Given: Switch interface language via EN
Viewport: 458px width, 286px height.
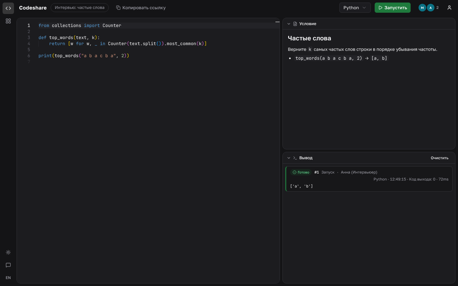Looking at the screenshot, I should 8,278.
